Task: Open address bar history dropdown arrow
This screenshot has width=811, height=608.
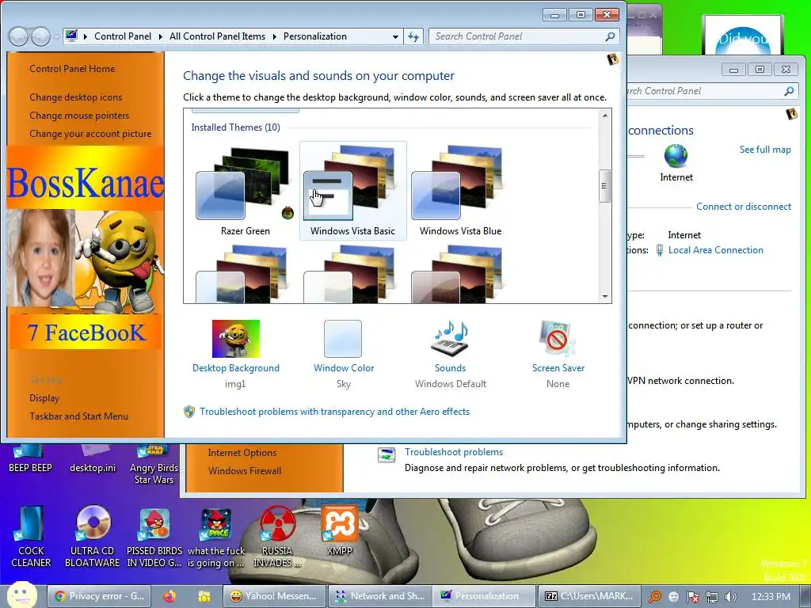Action: 395,36
